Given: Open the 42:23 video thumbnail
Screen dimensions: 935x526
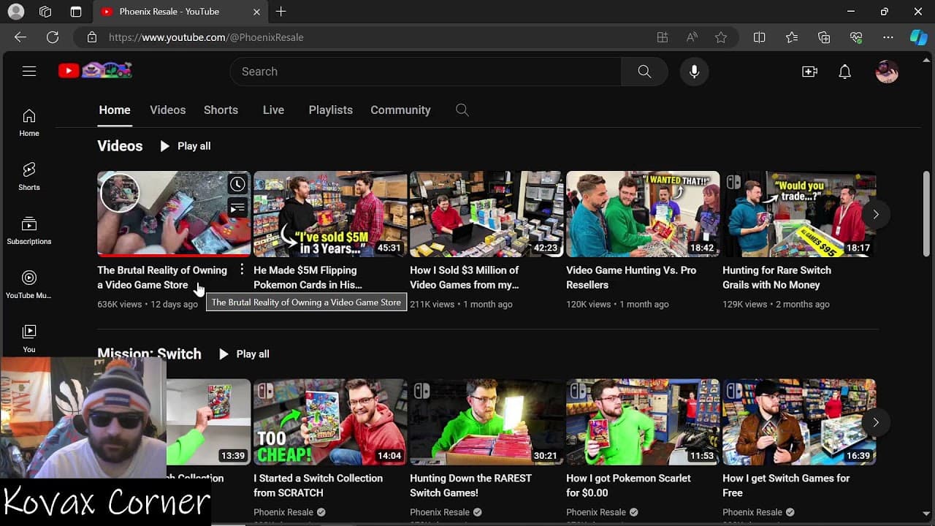Looking at the screenshot, I should pos(486,214).
